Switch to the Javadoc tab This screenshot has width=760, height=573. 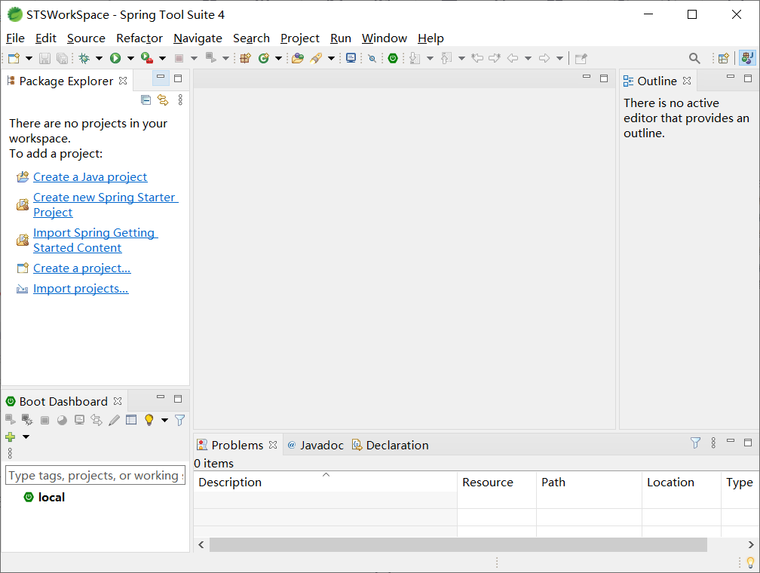tap(315, 445)
